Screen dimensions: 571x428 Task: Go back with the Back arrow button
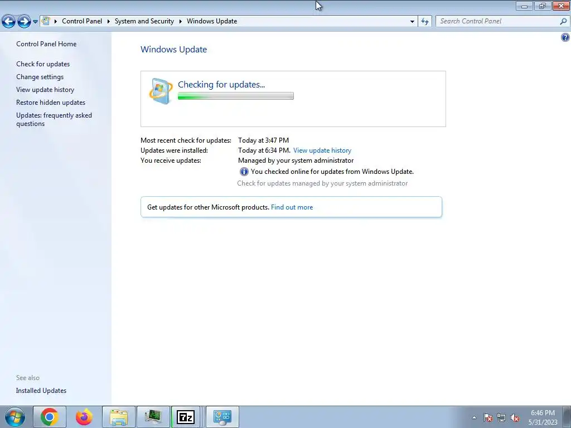tap(9, 22)
